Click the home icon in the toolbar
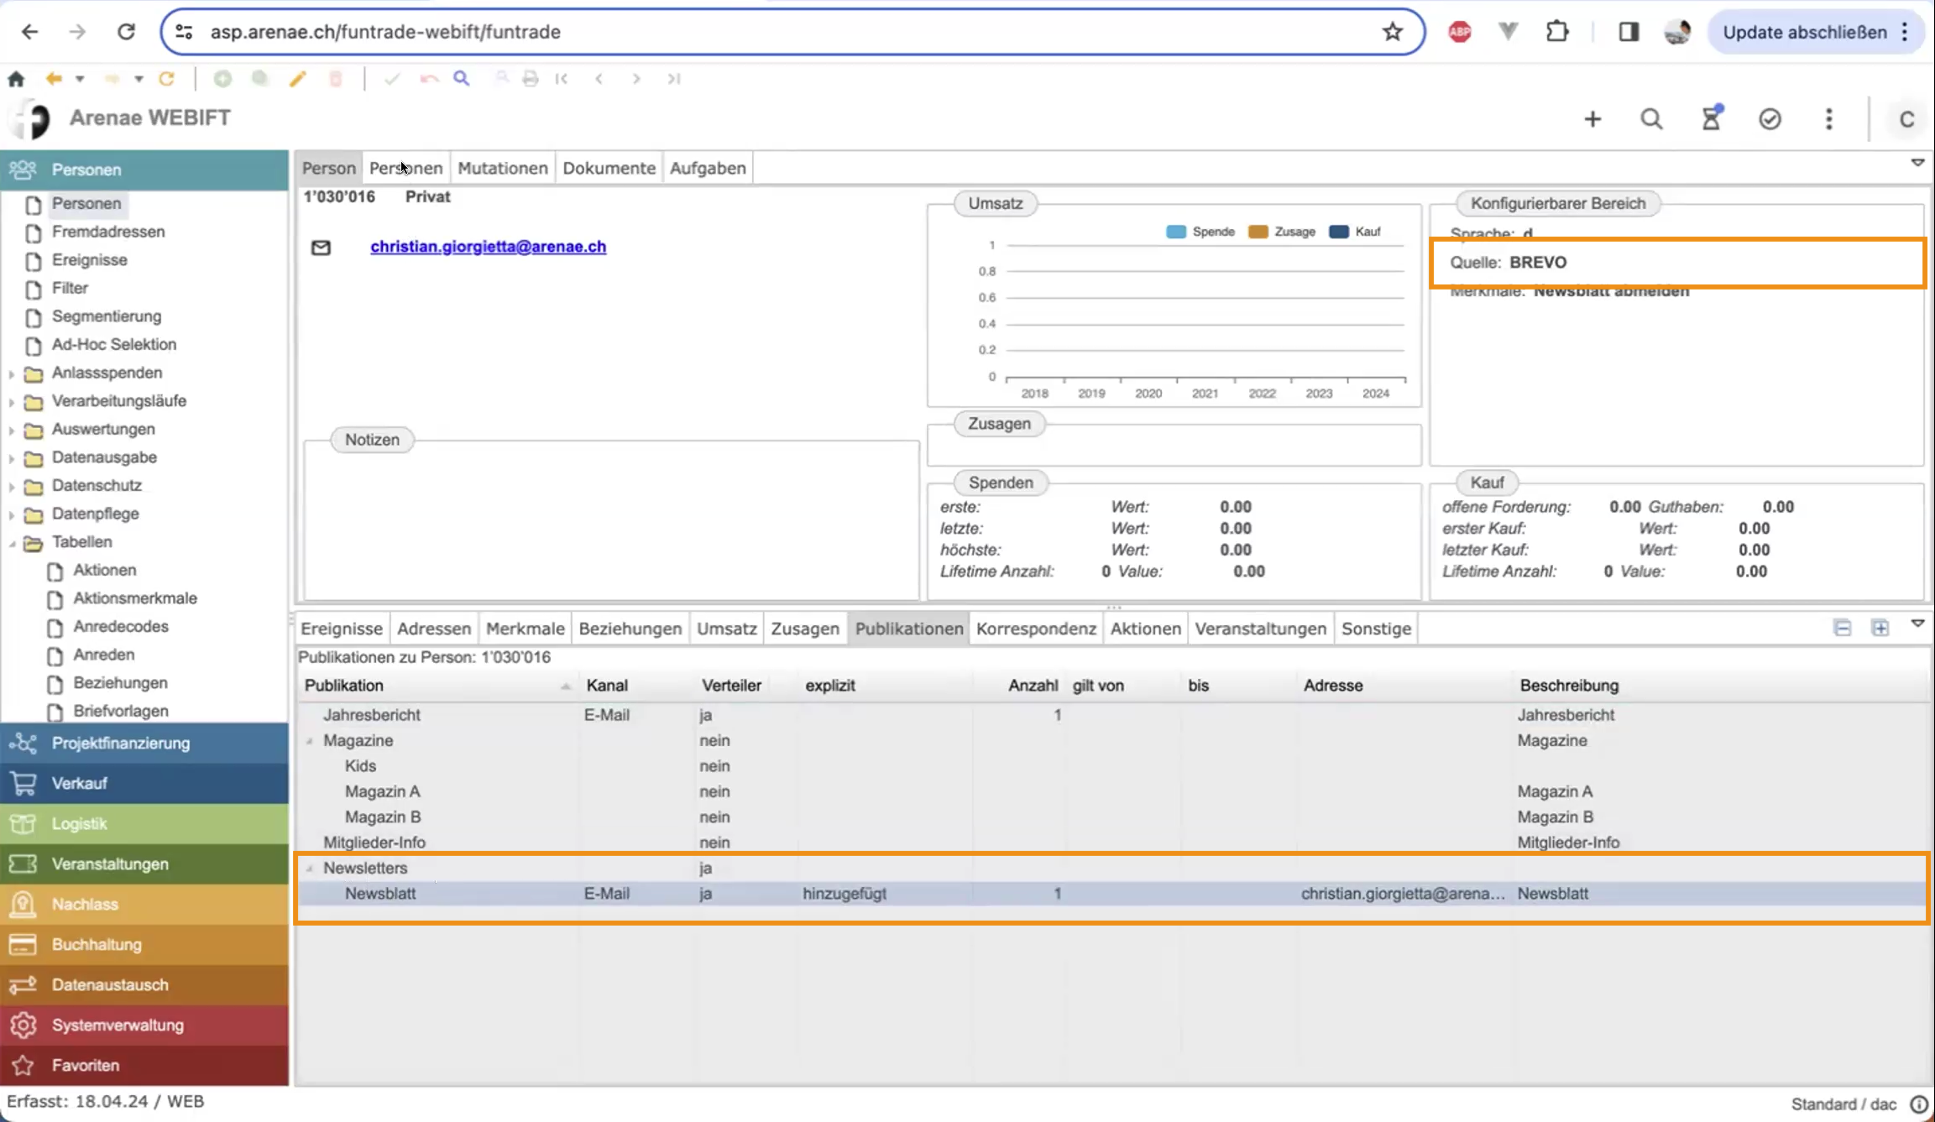 tap(16, 79)
